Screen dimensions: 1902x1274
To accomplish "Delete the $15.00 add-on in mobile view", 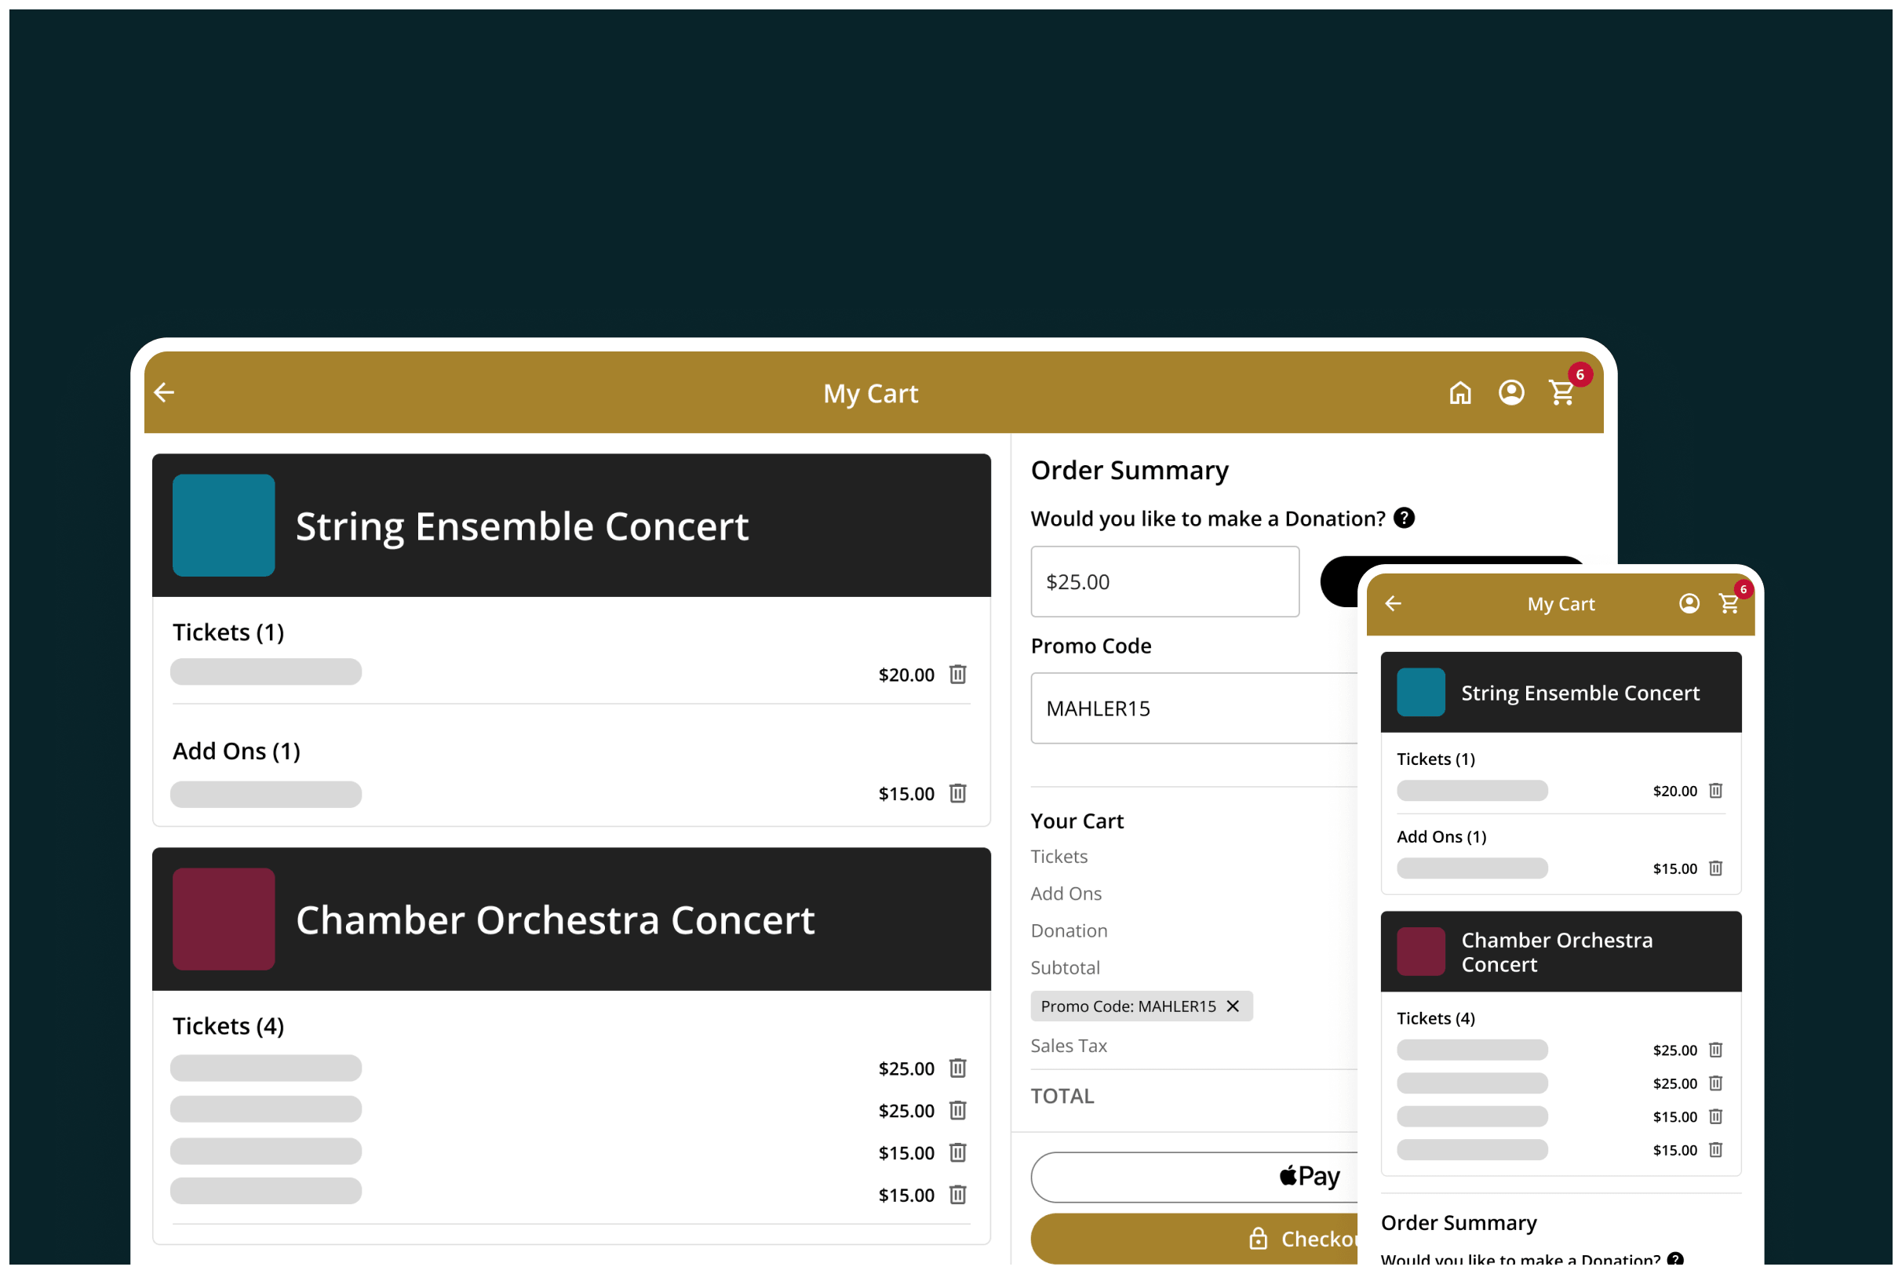I will (x=1715, y=868).
